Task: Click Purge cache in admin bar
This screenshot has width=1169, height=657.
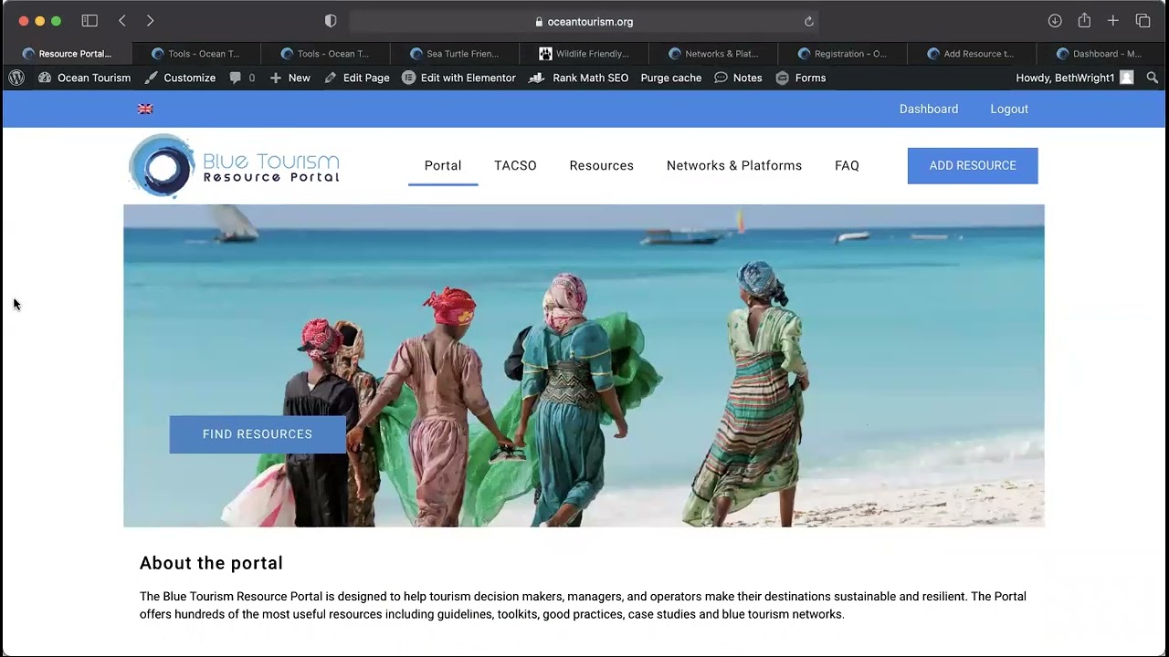Action: click(671, 78)
